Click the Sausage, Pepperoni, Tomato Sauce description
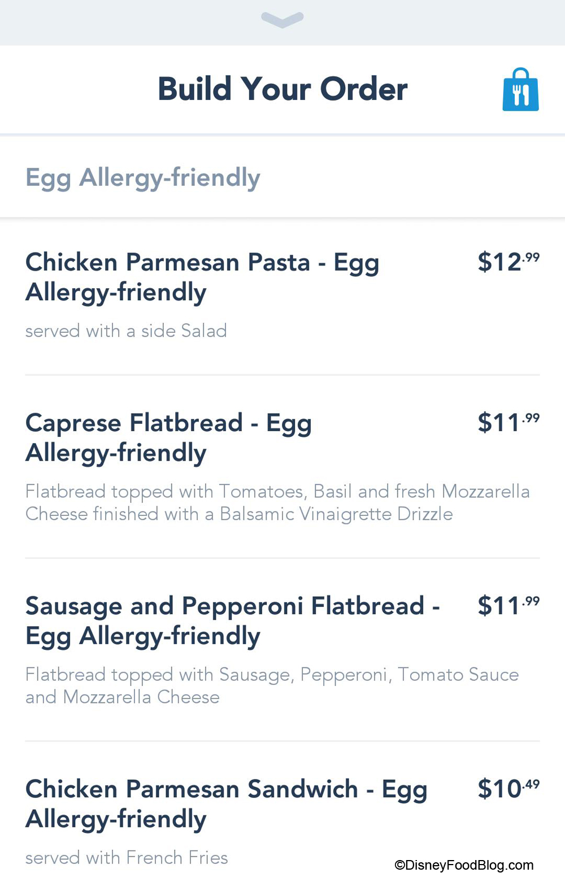The height and width of the screenshot is (890, 565). pyautogui.click(x=271, y=685)
